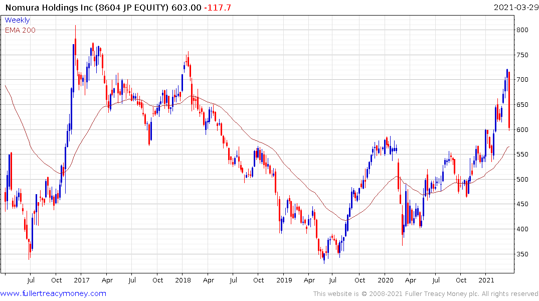Click the peak candlestick above 800

(x=76, y=45)
